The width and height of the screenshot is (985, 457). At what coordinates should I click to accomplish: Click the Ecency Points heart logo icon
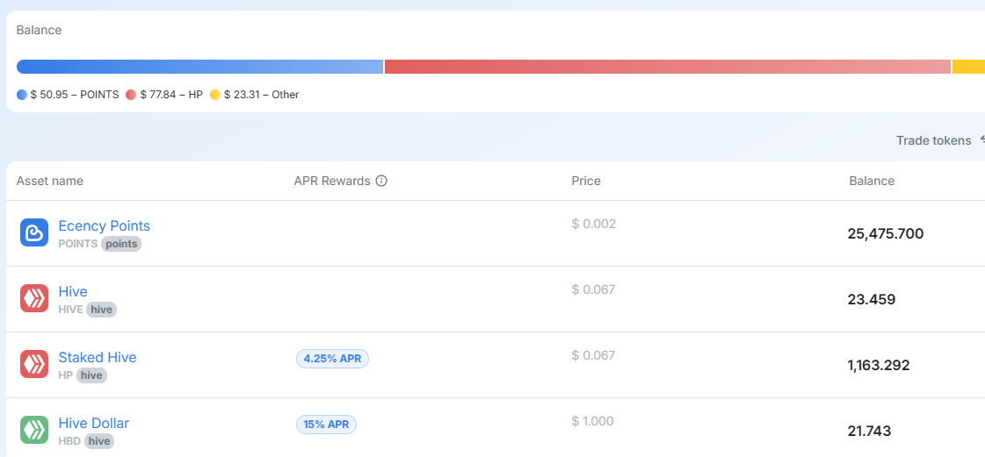coord(34,232)
